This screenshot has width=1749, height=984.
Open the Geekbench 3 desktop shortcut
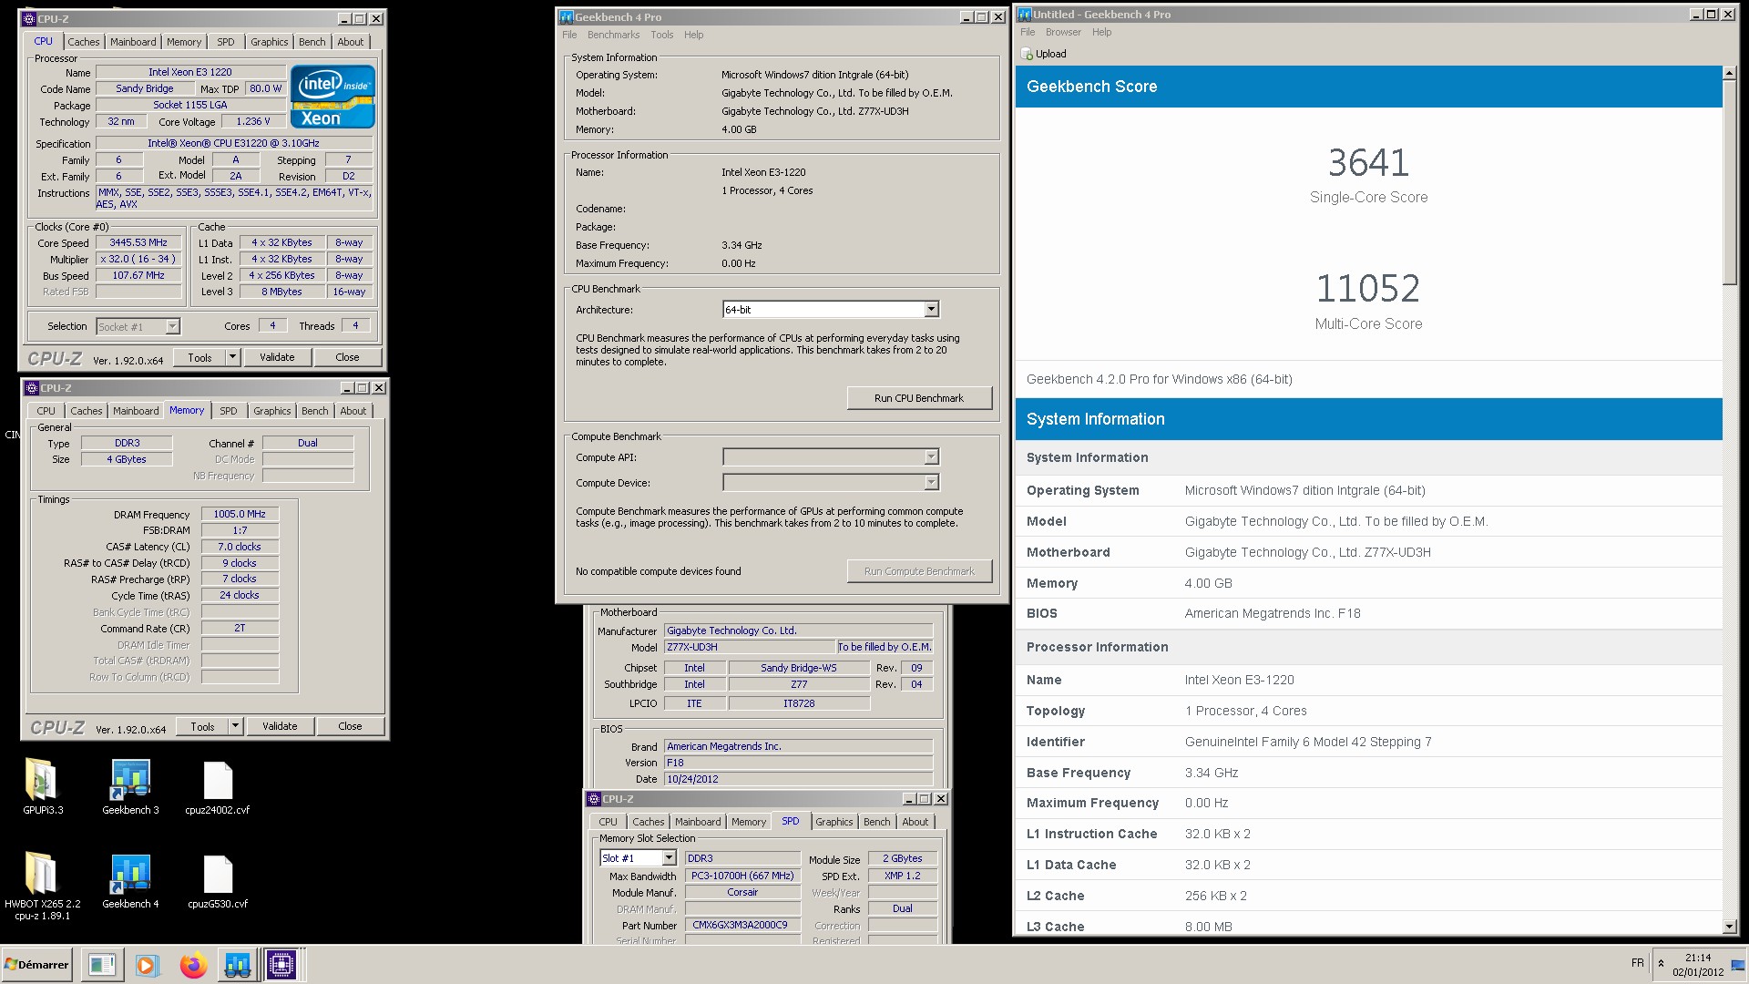pos(130,780)
